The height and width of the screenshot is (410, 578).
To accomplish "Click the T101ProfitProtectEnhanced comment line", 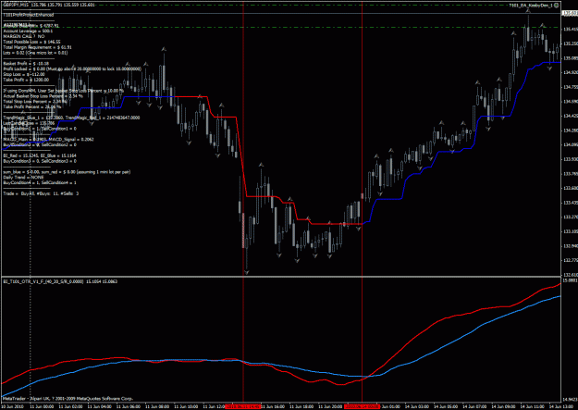I will [x=29, y=15].
